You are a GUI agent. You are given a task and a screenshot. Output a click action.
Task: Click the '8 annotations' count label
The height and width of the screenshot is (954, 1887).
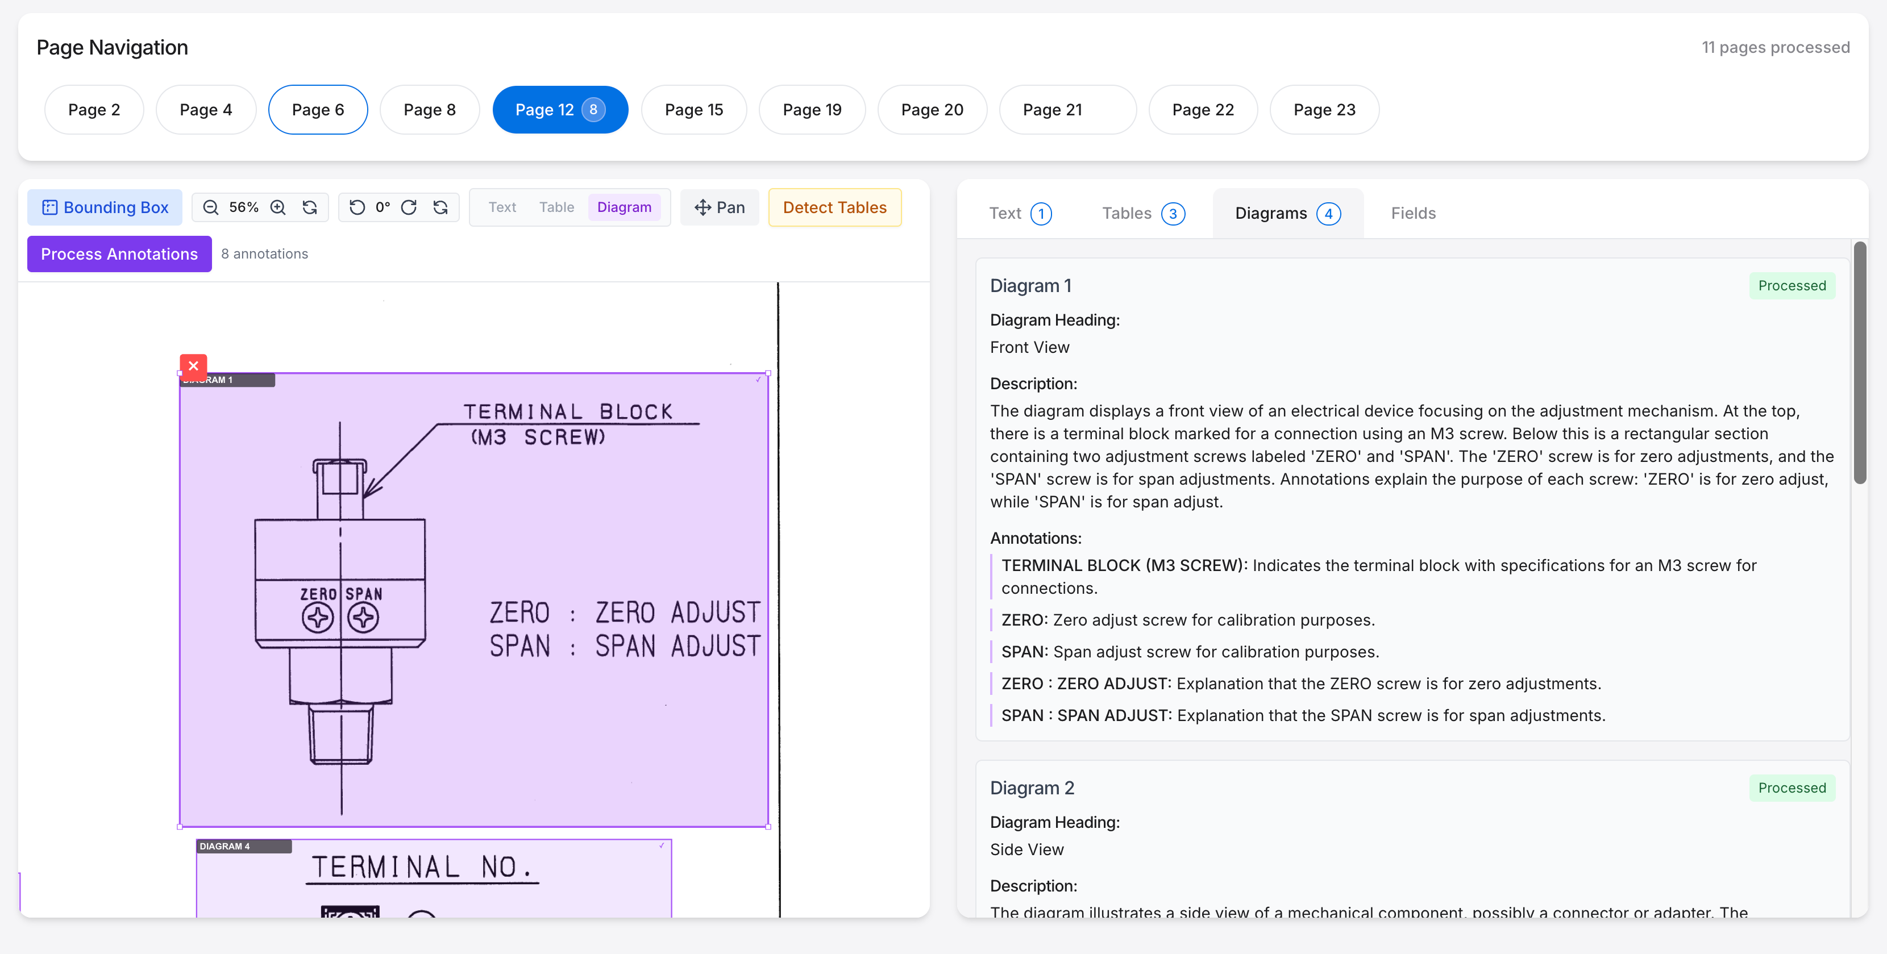click(264, 253)
